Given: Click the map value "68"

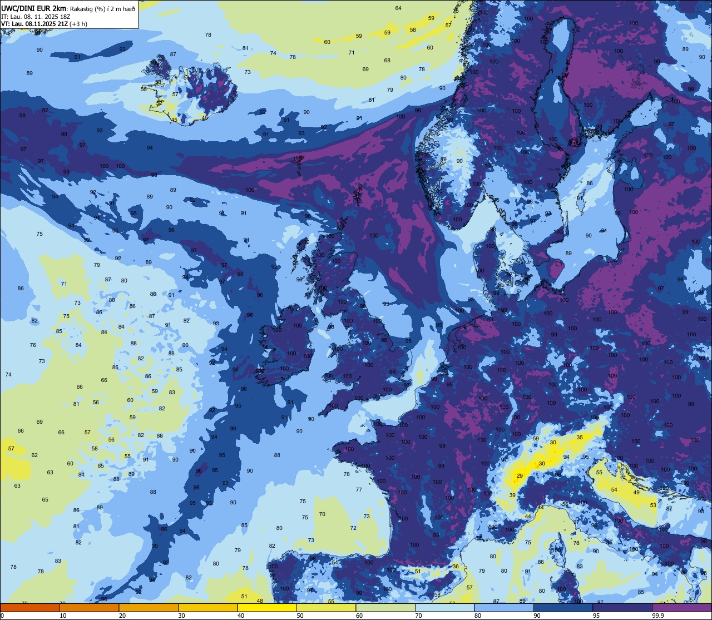Looking at the screenshot, I should [387, 60].
